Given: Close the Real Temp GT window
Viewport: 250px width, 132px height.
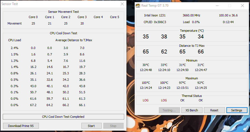Looking at the screenshot, I should pos(242,6).
